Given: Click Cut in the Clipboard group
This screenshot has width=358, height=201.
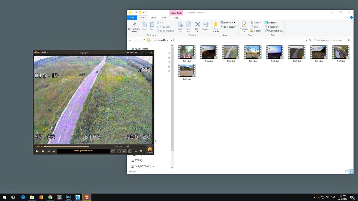Looking at the screenshot, I should coord(160,23).
